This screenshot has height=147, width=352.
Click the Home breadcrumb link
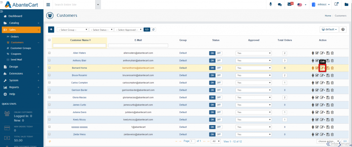coord(328,16)
